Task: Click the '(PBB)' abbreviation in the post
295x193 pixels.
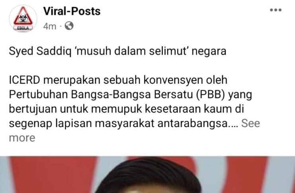Action: click(x=211, y=95)
